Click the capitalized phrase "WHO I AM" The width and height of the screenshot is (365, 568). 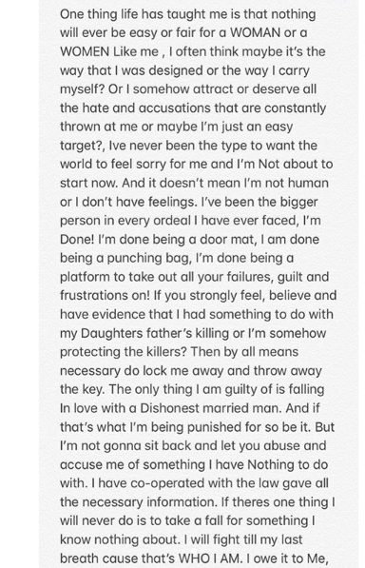click(208, 558)
